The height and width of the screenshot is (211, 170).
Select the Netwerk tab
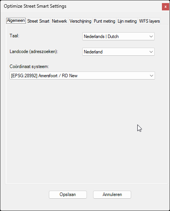point(59,21)
